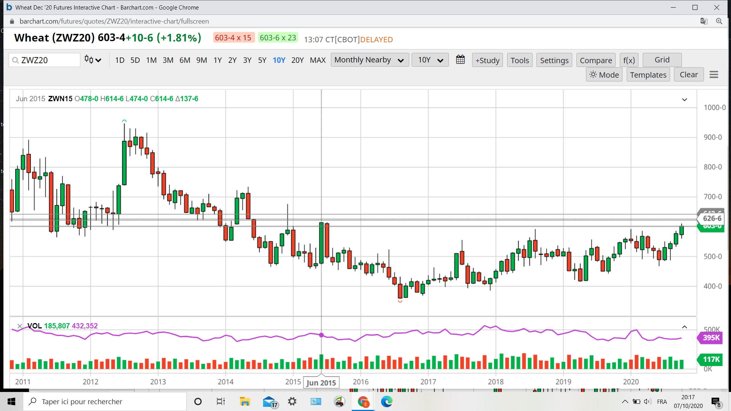Viewport: 731px width, 411px height.
Task: Open the Mail app in taskbar
Action: point(269,401)
